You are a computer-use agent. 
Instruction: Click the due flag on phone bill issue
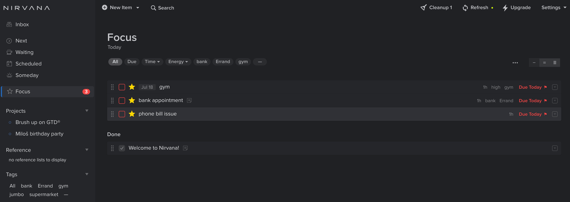[545, 114]
